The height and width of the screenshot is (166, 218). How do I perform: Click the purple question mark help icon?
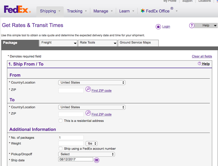coord(192,25)
